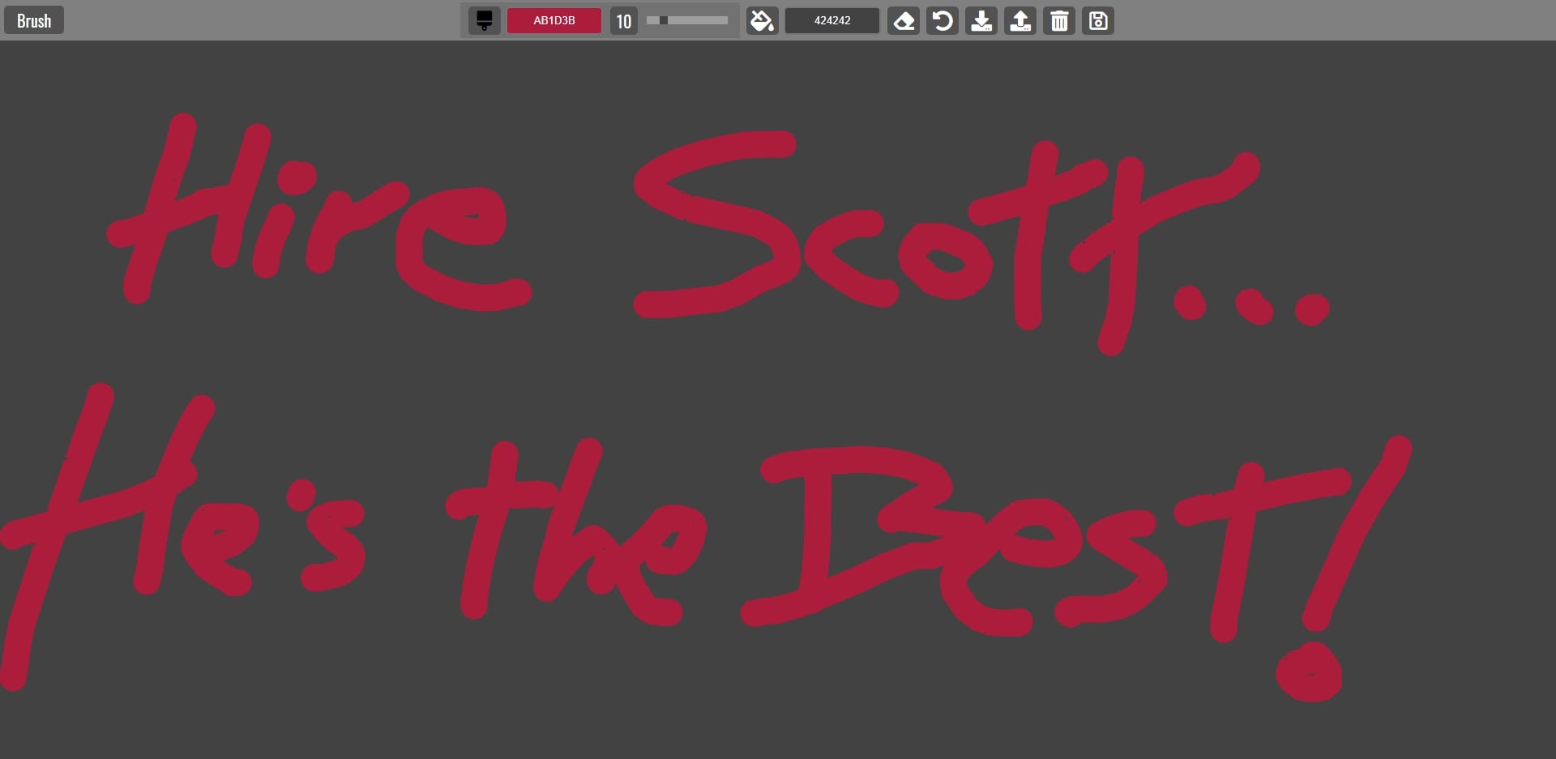Clear the canvas with the trash icon

pos(1059,20)
